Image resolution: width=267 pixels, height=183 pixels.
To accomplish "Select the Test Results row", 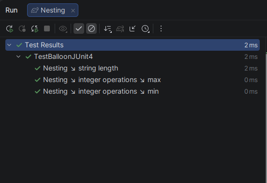I will tap(133, 45).
